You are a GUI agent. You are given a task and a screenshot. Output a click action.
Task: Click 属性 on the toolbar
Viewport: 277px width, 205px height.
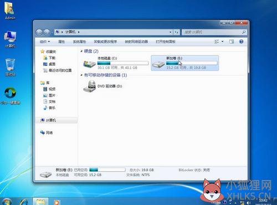click(61, 42)
